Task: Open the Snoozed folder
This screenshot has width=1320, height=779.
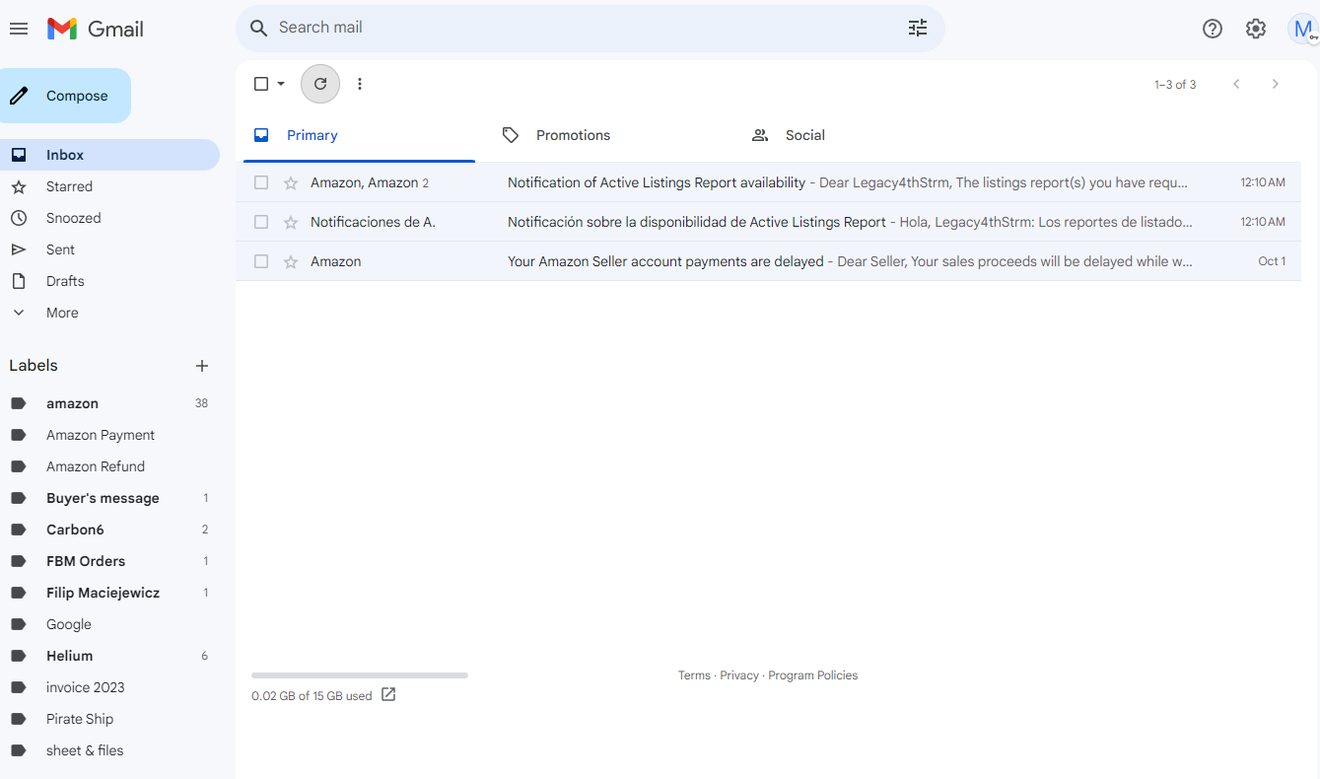Action: click(x=109, y=218)
